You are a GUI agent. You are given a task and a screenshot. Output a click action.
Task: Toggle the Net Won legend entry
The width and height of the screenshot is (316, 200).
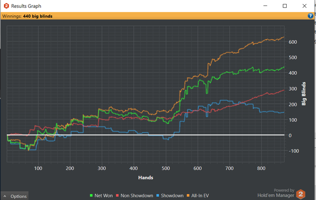(x=101, y=195)
